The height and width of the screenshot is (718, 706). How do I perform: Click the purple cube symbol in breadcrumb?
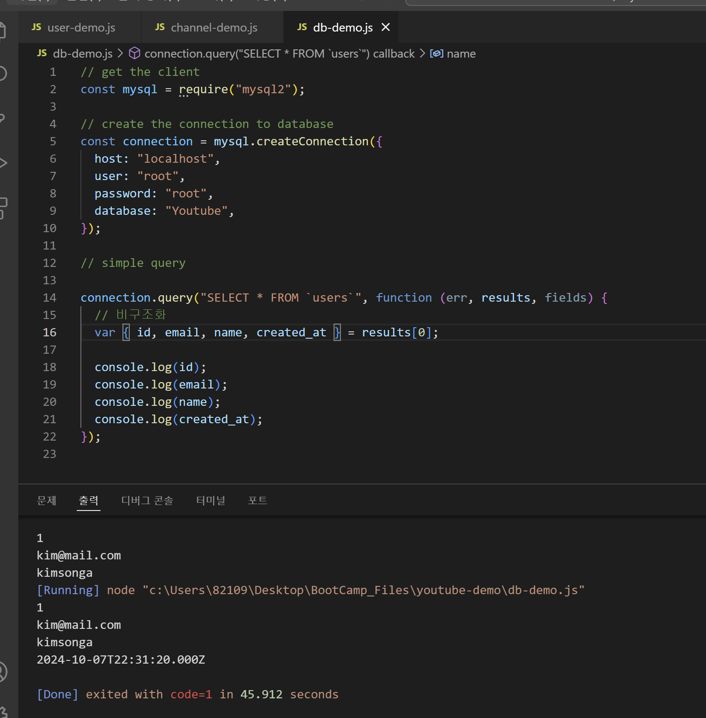tap(134, 53)
